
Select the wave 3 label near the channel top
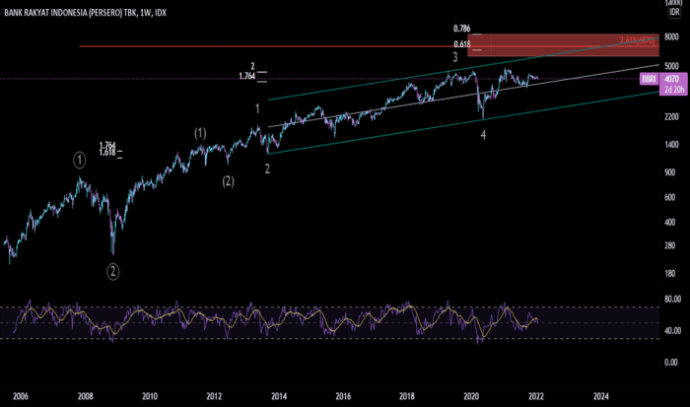pyautogui.click(x=454, y=58)
